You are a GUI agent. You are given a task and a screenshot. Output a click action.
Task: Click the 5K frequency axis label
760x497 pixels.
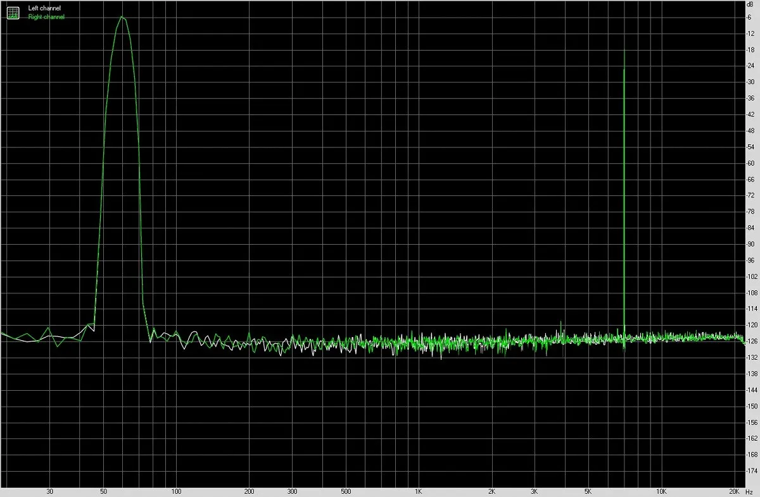point(588,491)
